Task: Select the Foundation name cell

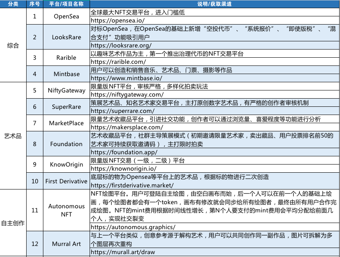Action: click(x=66, y=144)
